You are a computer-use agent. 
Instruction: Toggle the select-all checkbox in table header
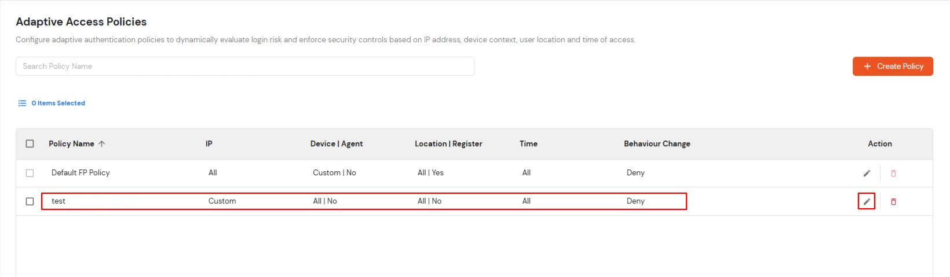coord(30,143)
